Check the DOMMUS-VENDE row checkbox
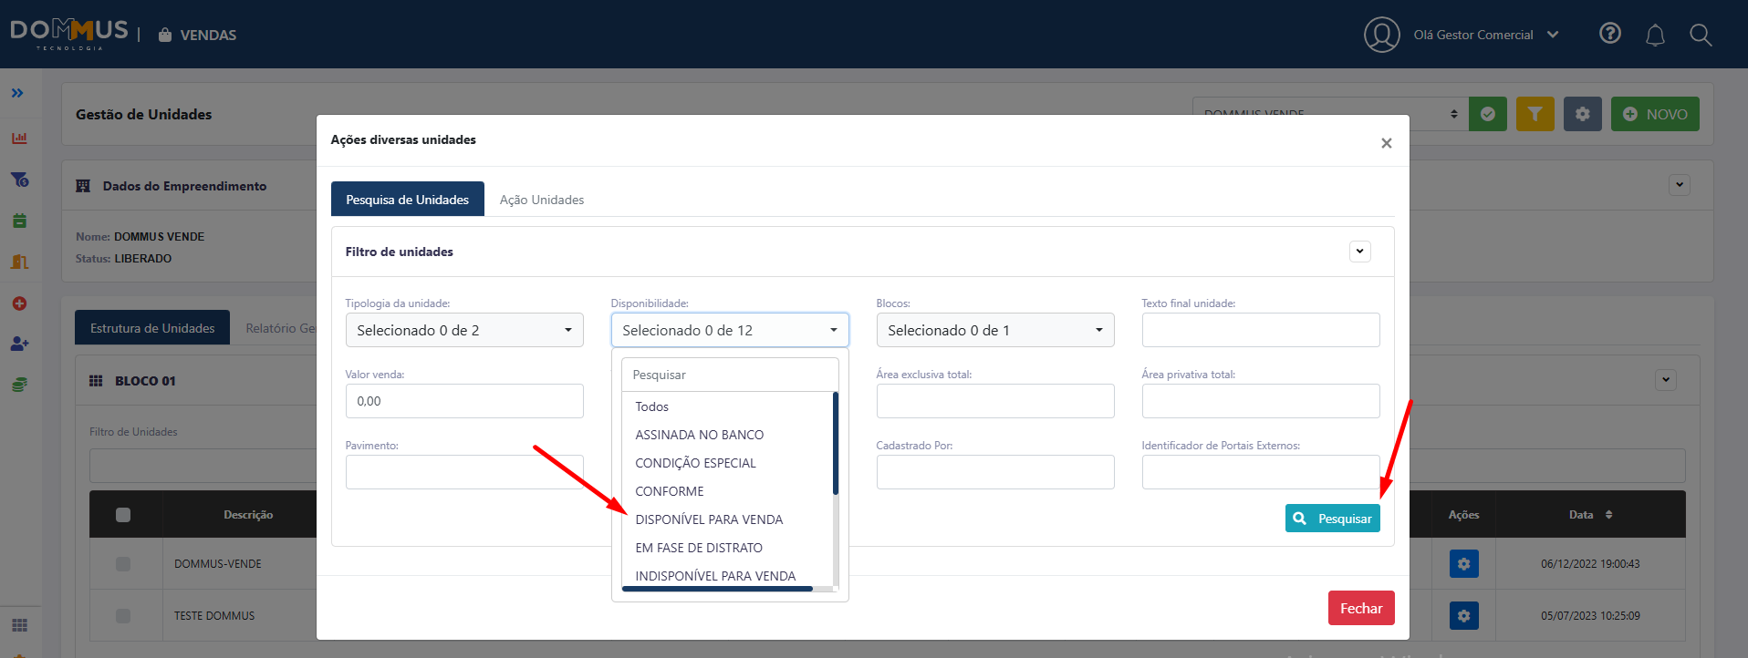Viewport: 1748px width, 658px height. [x=123, y=564]
